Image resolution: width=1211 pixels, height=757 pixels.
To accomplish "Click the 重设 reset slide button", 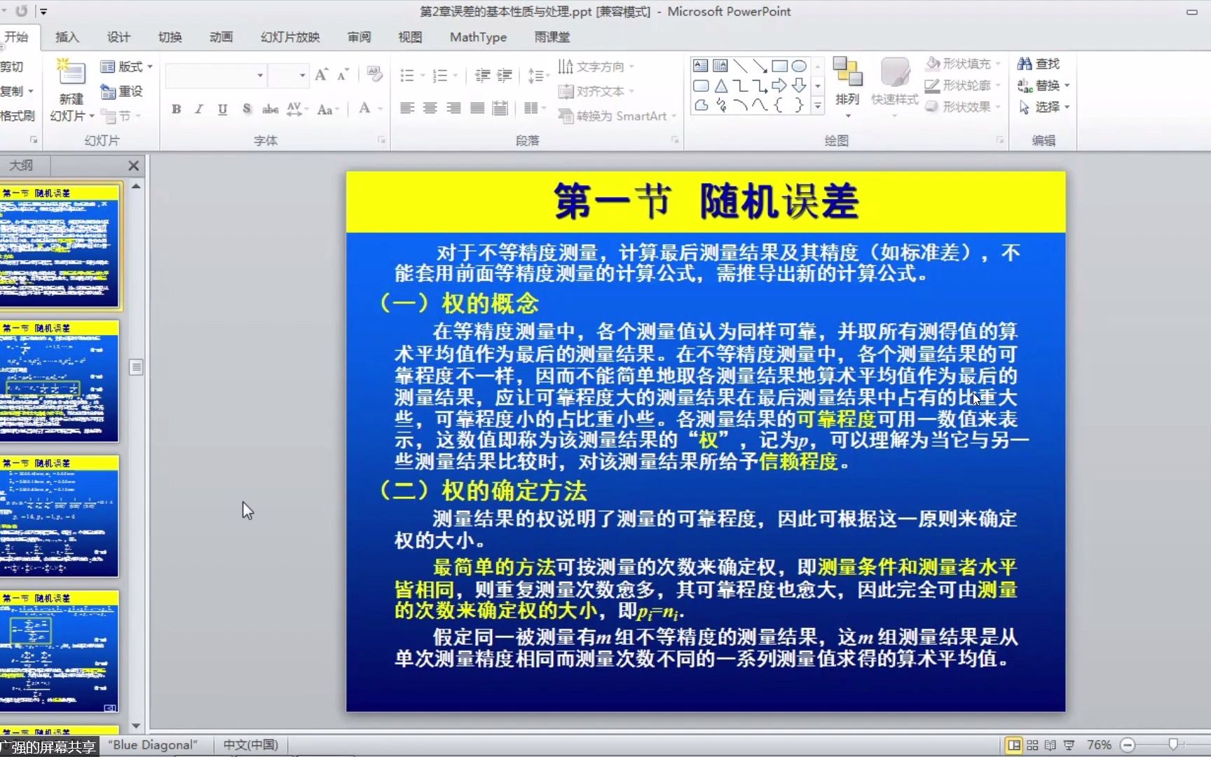I will tap(121, 91).
